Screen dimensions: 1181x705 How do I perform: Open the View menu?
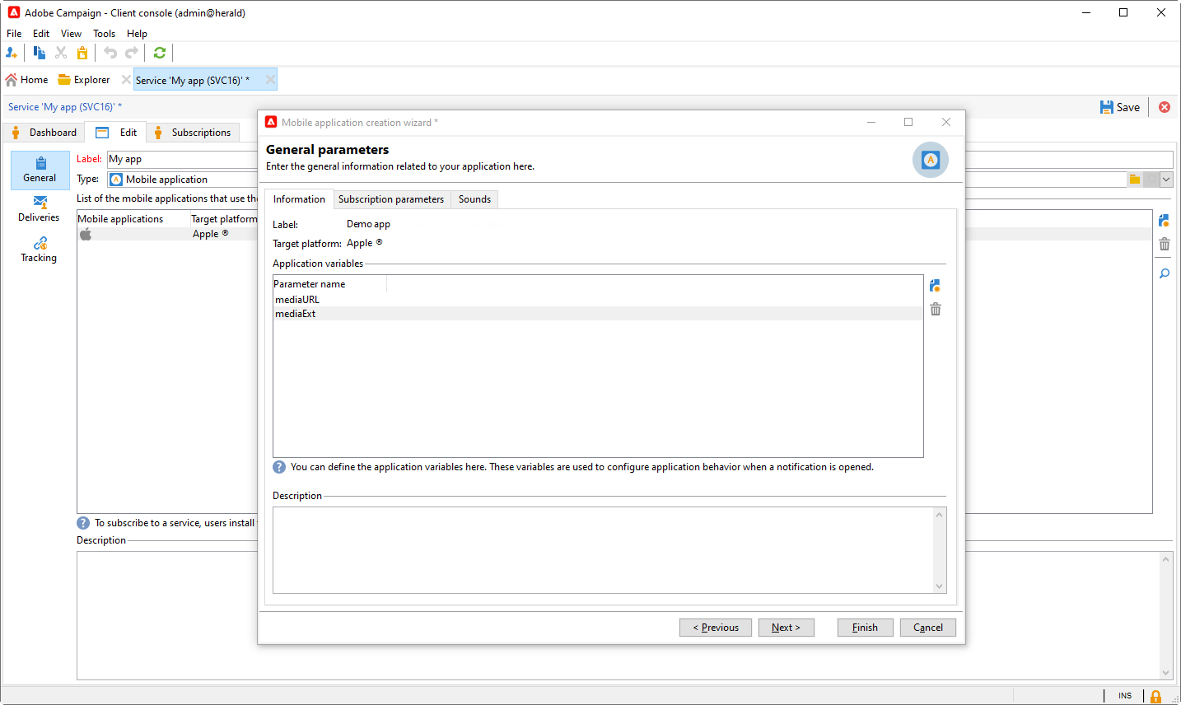[71, 34]
